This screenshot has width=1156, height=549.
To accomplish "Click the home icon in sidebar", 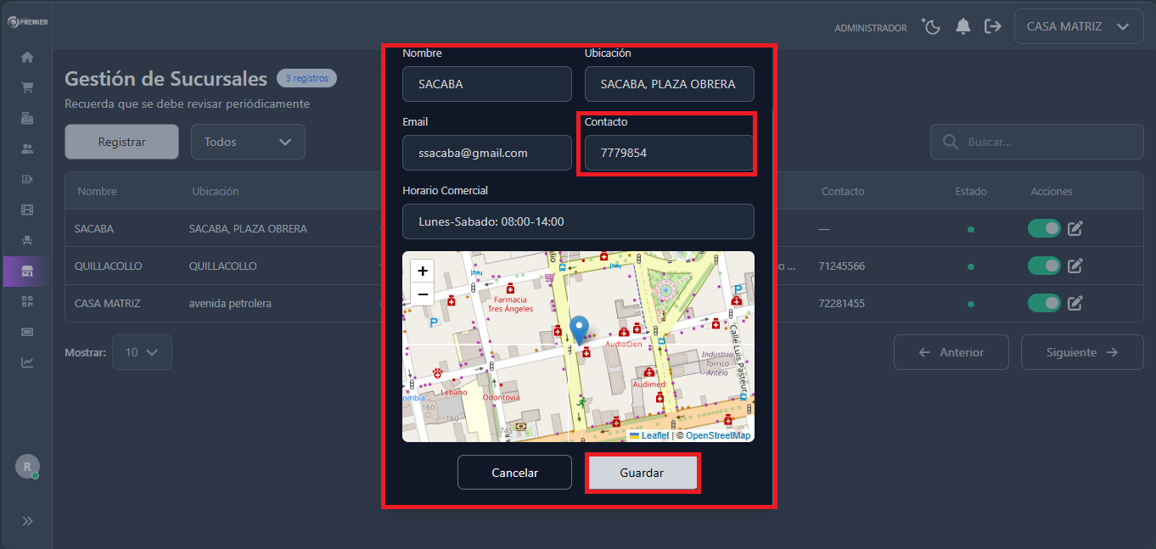I will pos(27,57).
